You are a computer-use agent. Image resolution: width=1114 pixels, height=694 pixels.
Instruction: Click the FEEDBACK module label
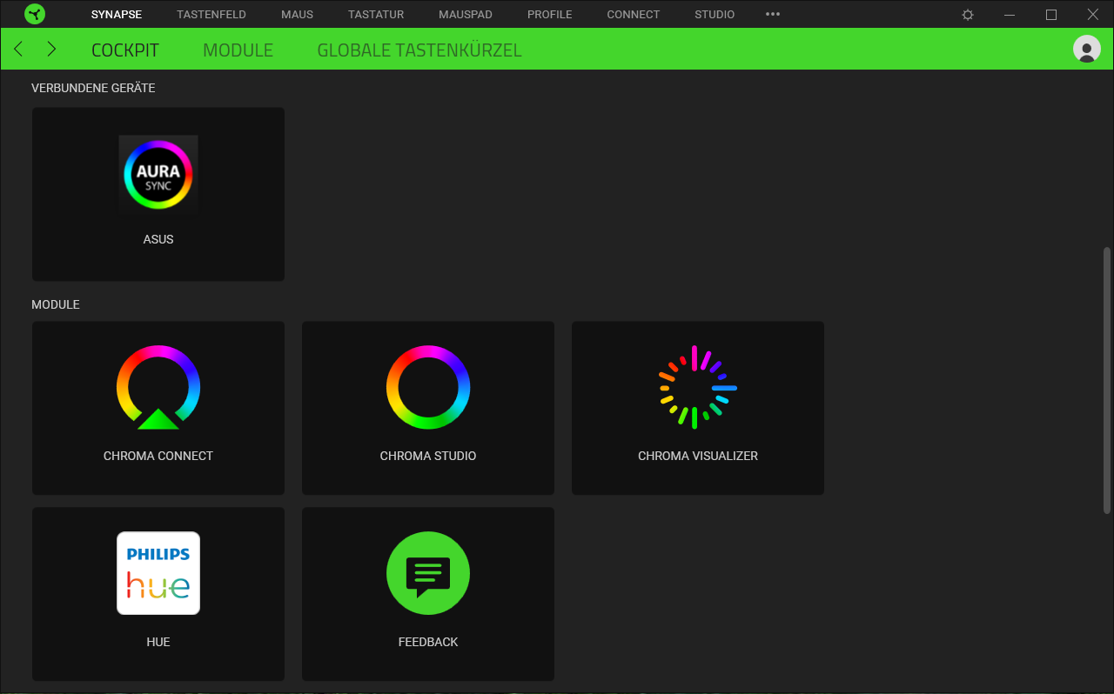pos(428,642)
